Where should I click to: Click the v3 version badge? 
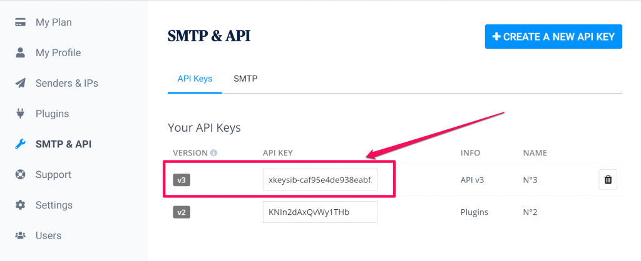click(182, 180)
